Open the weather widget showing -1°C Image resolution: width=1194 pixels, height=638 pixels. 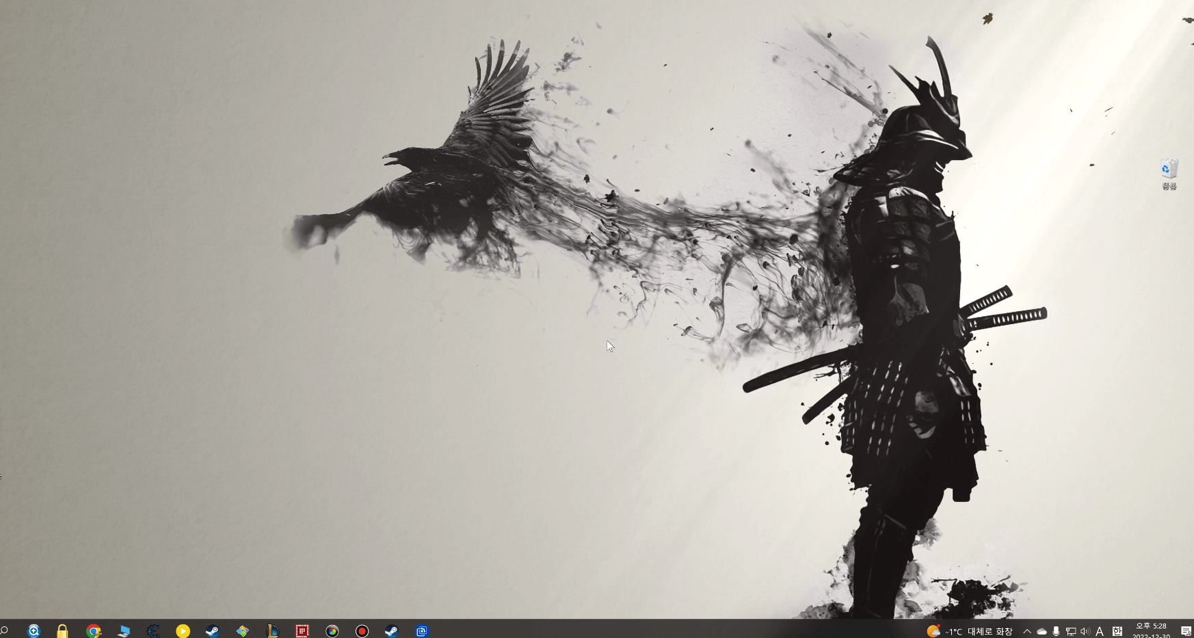click(x=970, y=631)
